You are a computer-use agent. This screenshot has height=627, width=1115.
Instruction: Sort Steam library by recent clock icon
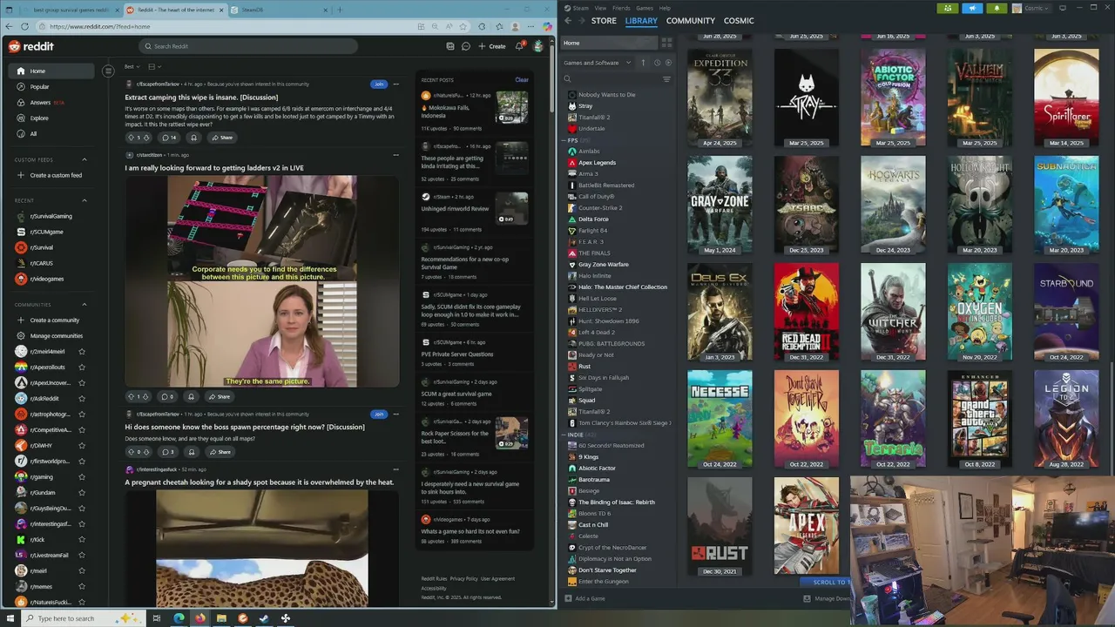pos(657,63)
